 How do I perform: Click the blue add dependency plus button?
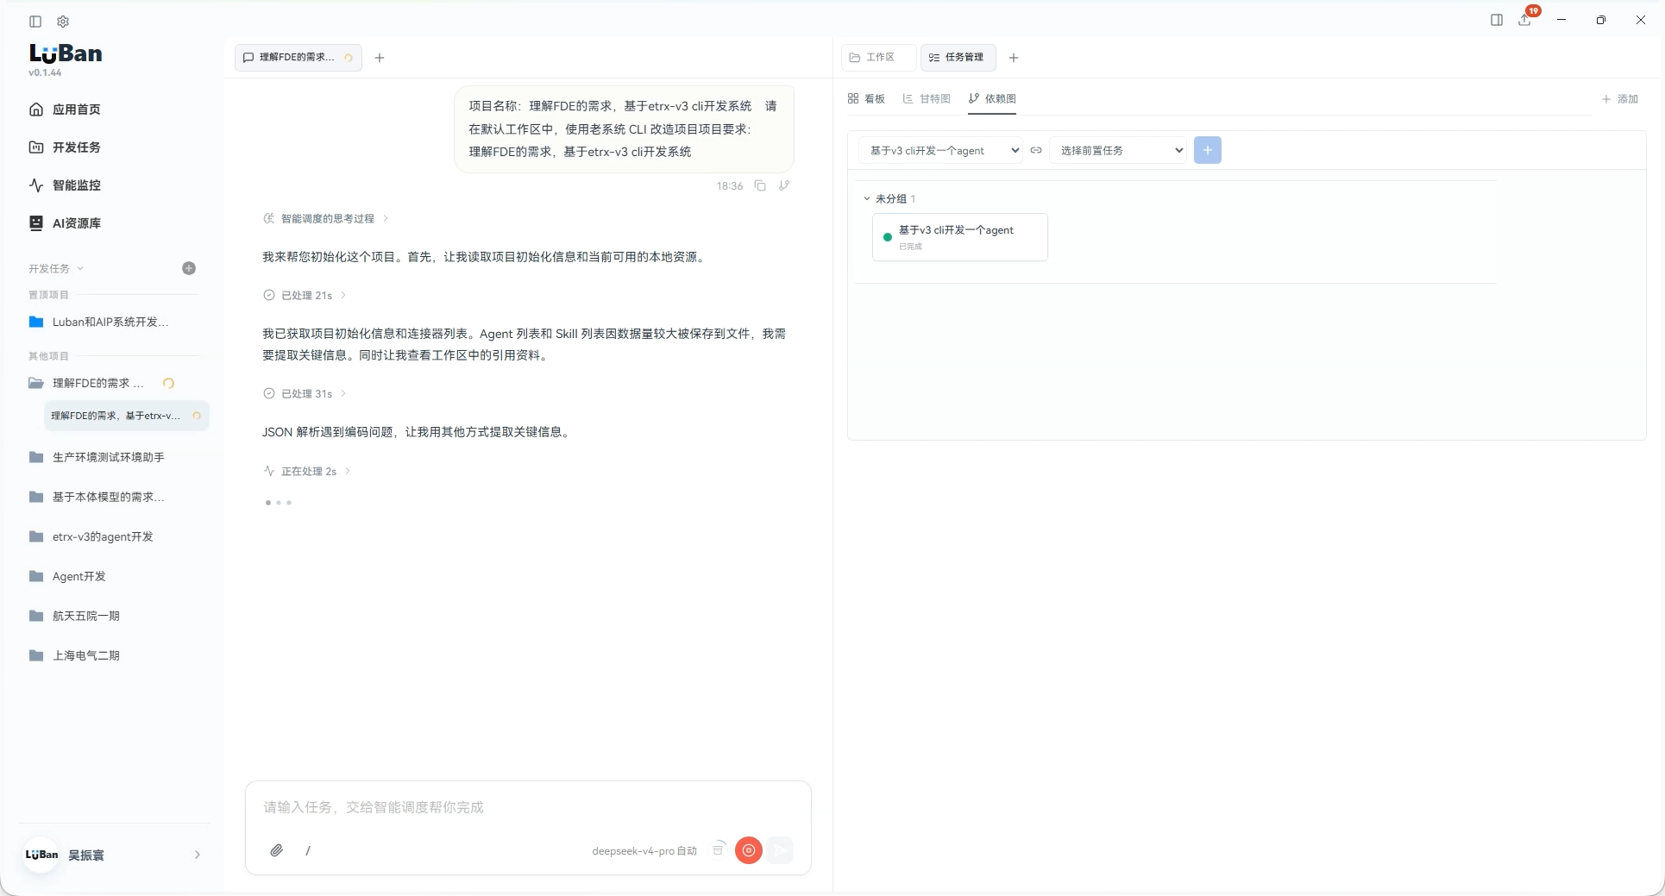point(1208,150)
